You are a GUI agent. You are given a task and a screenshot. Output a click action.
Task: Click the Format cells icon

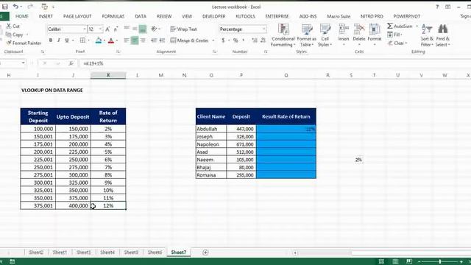click(375, 29)
